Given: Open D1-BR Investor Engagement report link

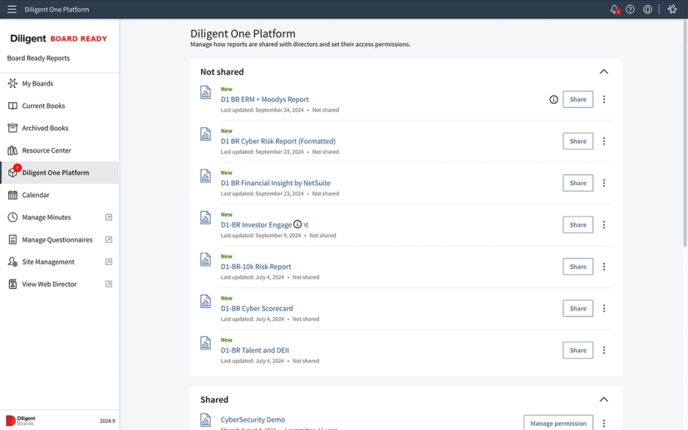Looking at the screenshot, I should point(264,225).
